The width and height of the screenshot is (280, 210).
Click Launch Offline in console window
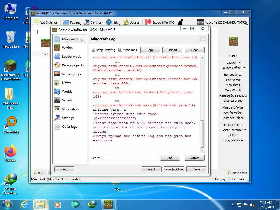[x=174, y=169]
